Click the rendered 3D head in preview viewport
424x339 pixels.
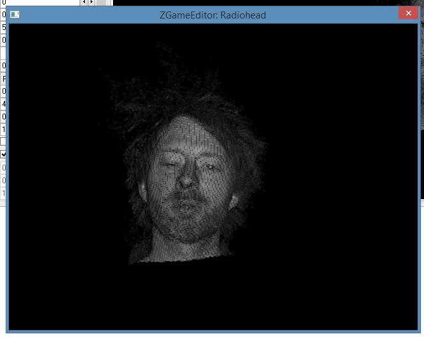pos(186,173)
